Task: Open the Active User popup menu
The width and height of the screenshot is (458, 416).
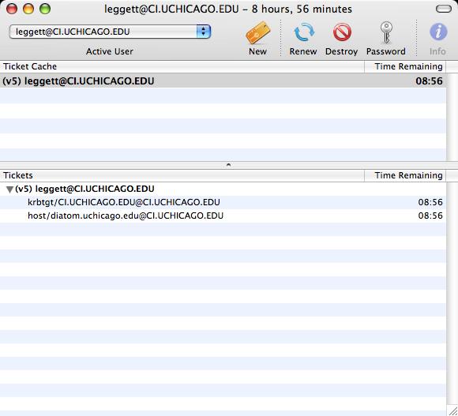Action: point(110,32)
